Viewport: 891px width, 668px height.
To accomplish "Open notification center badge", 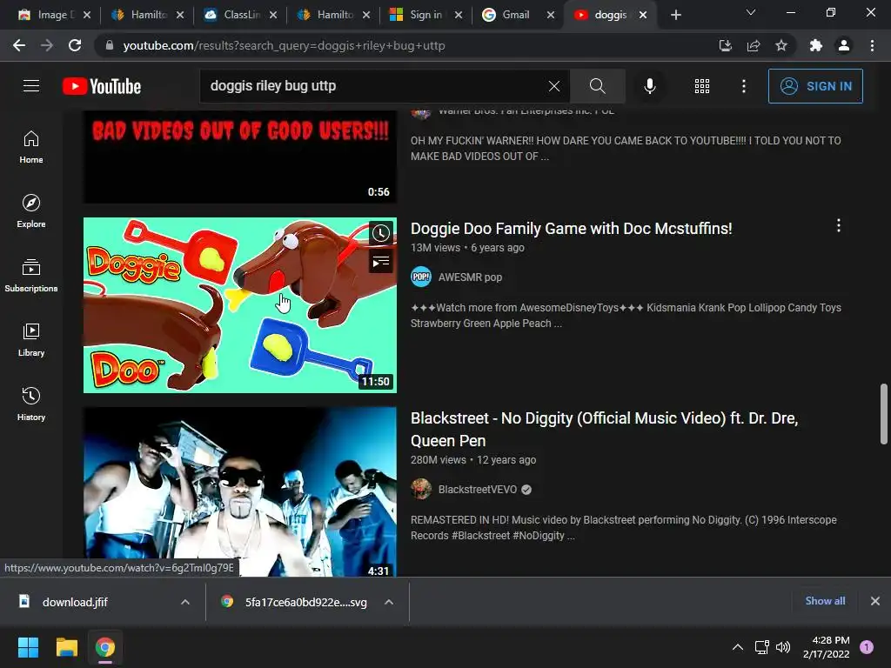I will tap(867, 647).
